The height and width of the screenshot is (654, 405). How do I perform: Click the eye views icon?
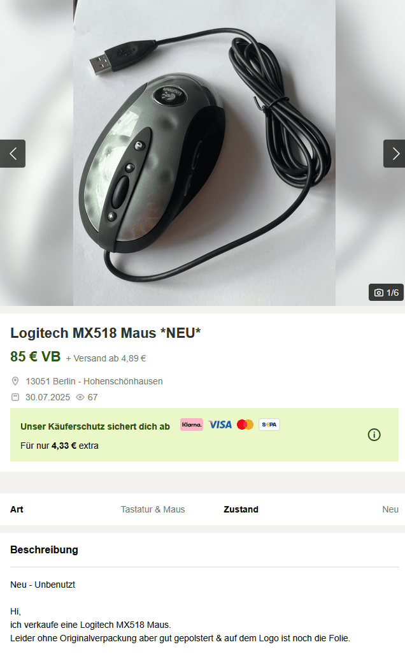pyautogui.click(x=80, y=397)
